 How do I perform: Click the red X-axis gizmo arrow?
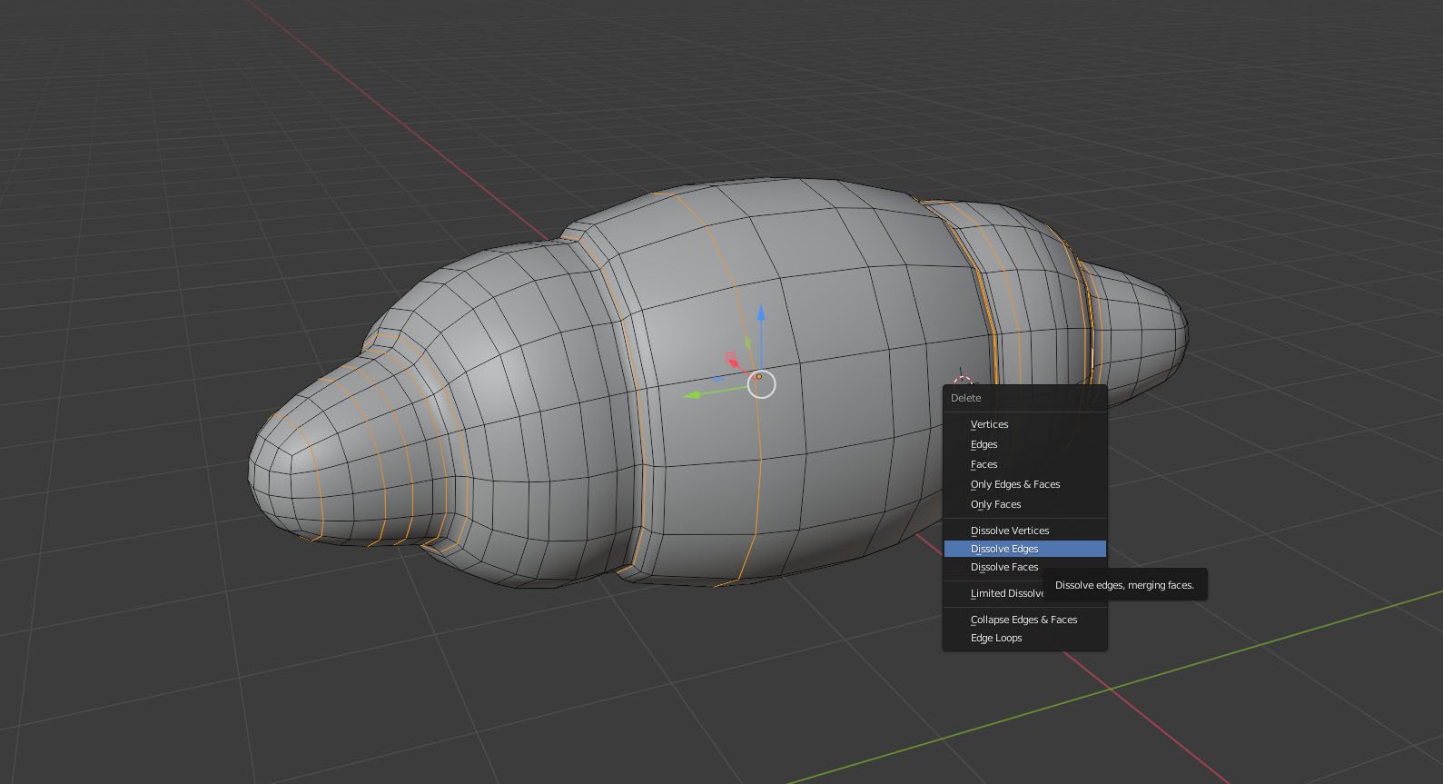734,364
